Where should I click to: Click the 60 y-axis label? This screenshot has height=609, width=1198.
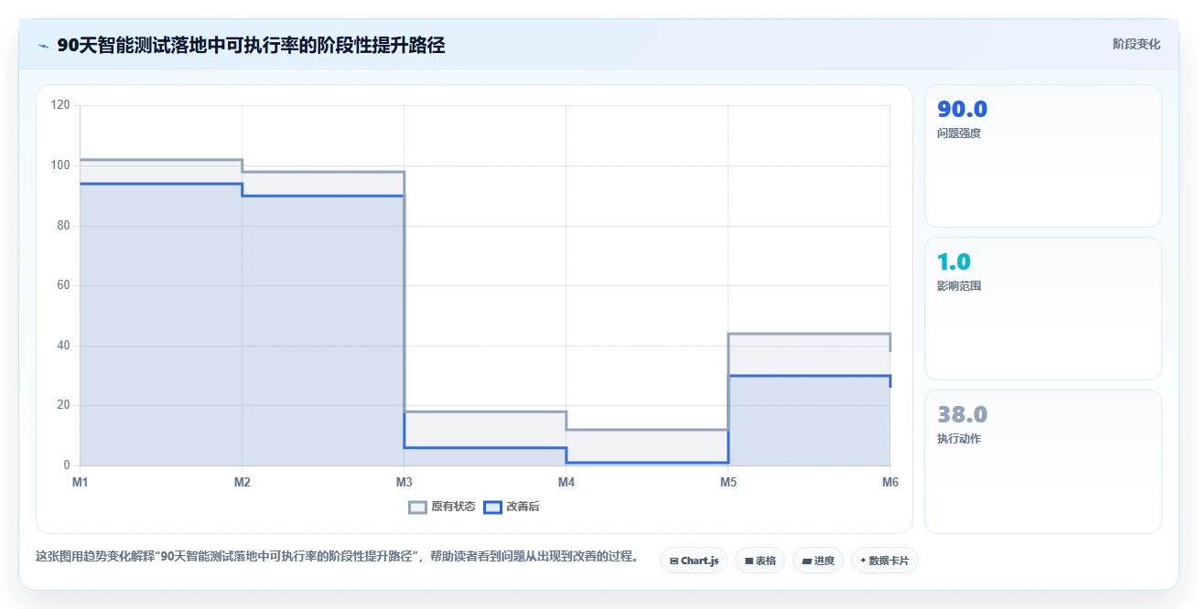(63, 285)
